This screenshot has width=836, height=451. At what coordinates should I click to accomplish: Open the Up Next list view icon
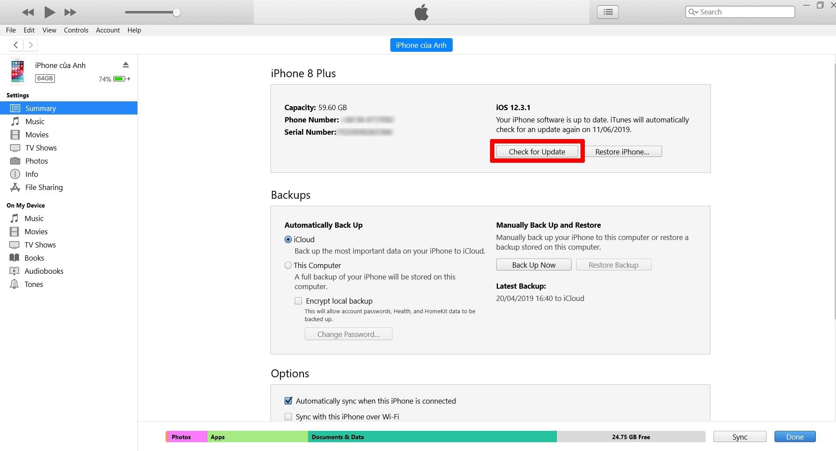607,12
